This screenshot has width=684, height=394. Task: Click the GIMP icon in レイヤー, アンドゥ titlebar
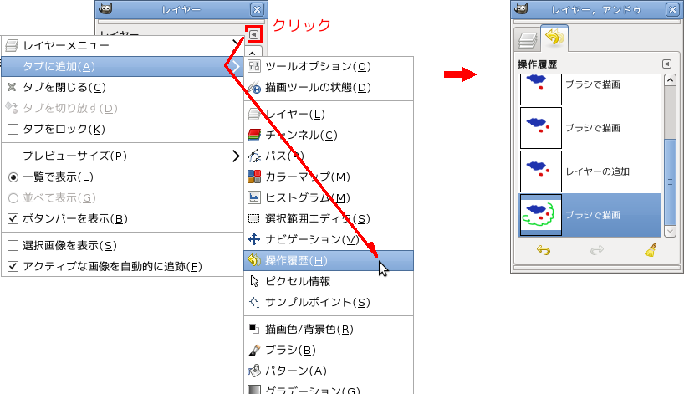tap(521, 8)
